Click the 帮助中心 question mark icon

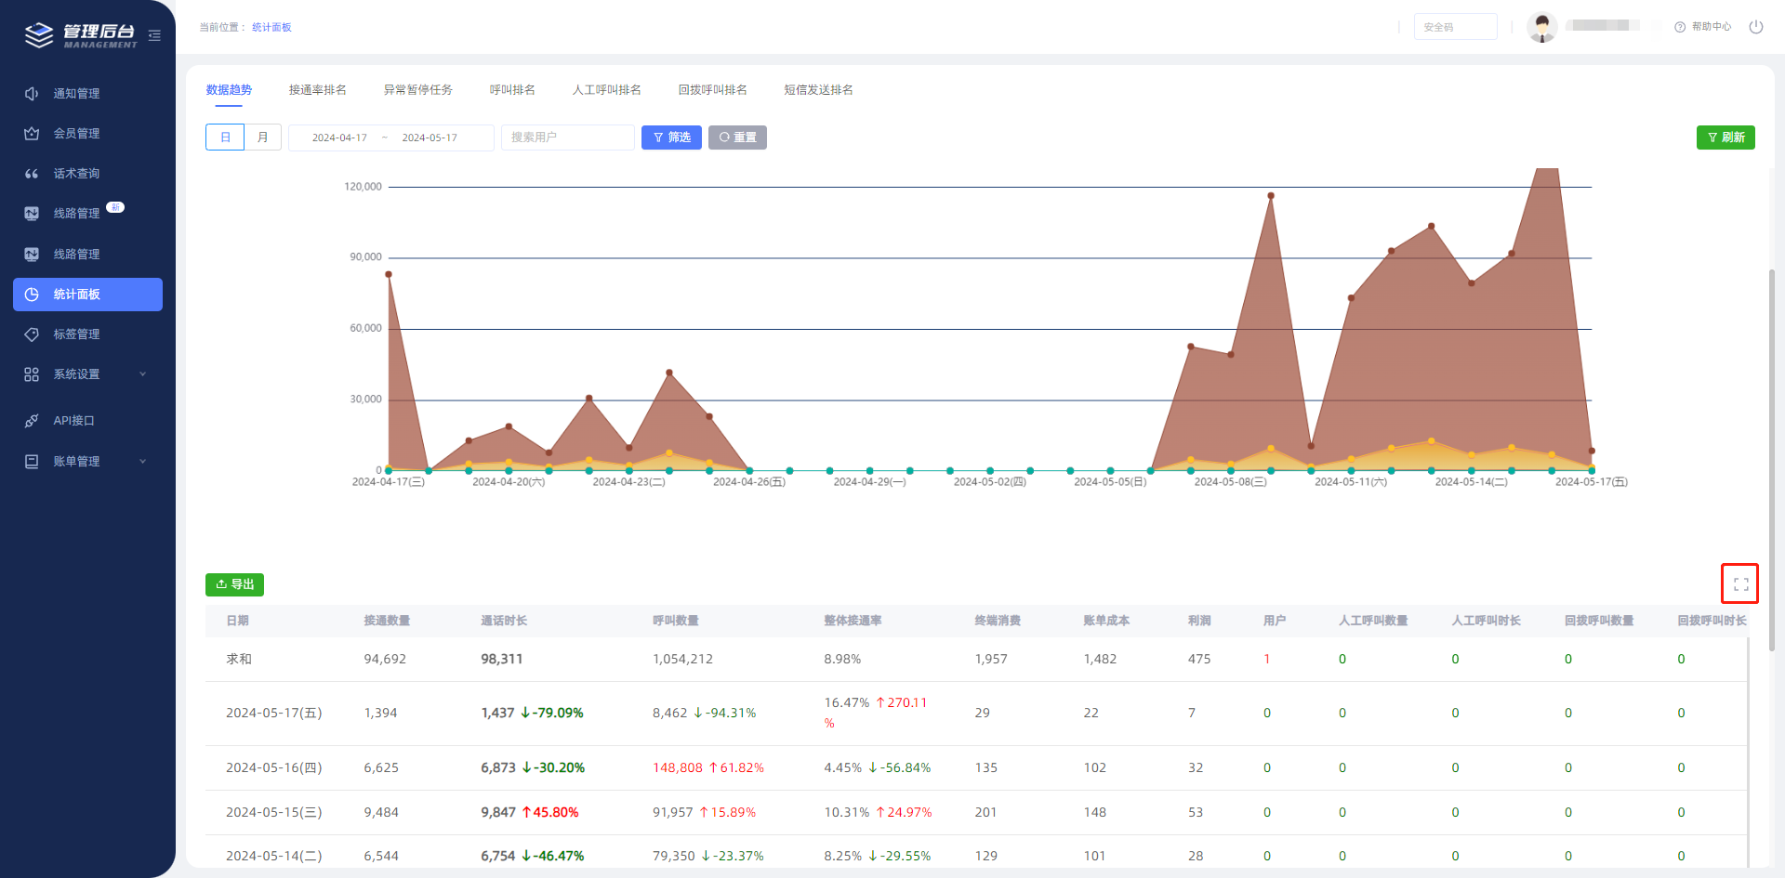[1680, 27]
